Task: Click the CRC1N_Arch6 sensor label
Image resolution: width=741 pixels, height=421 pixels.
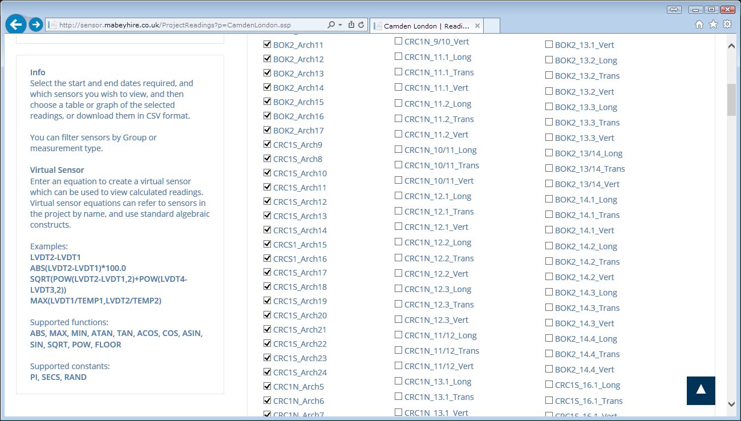Action: [298, 401]
